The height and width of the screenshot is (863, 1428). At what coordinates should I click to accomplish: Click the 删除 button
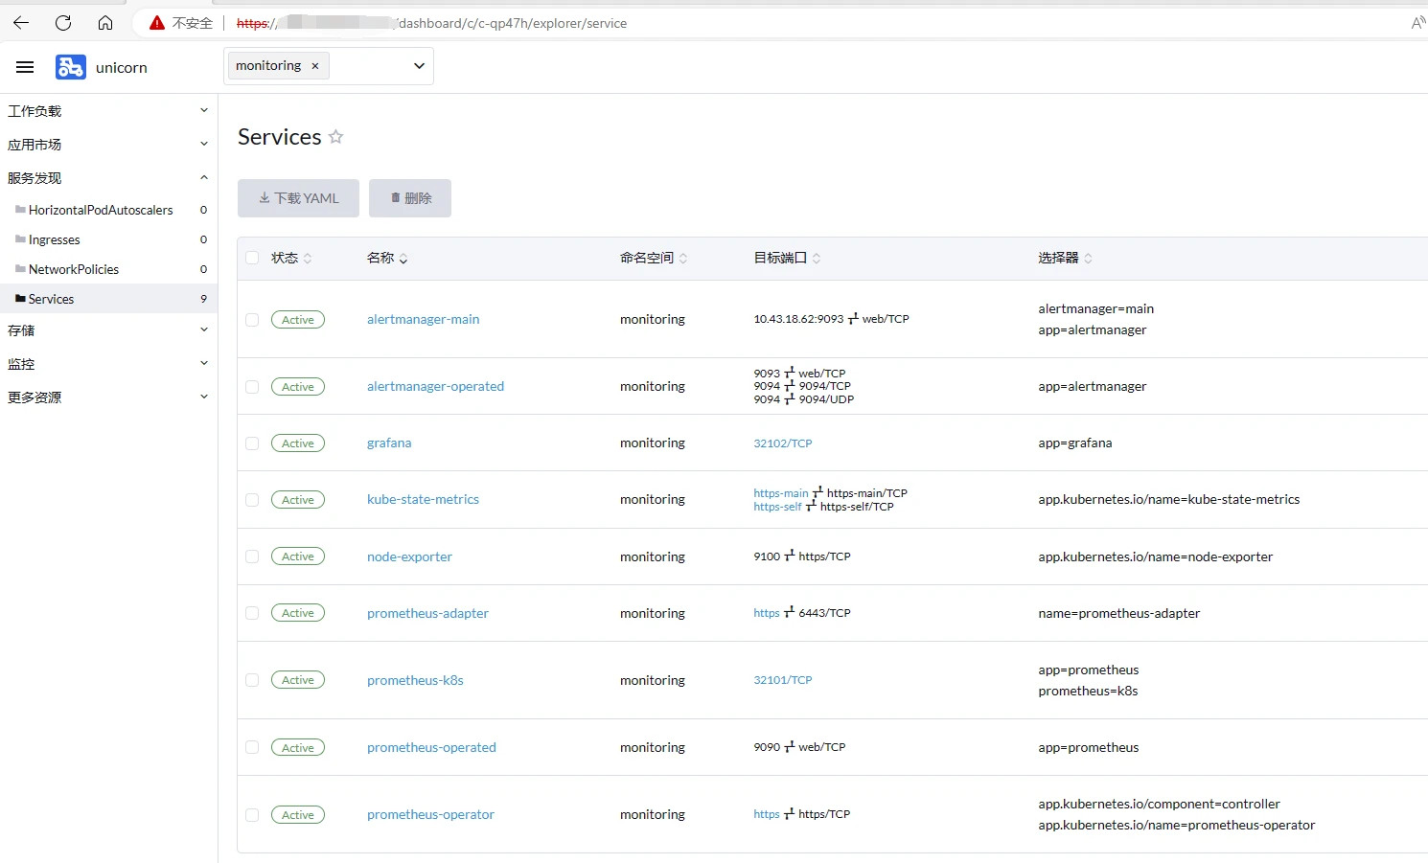[410, 198]
